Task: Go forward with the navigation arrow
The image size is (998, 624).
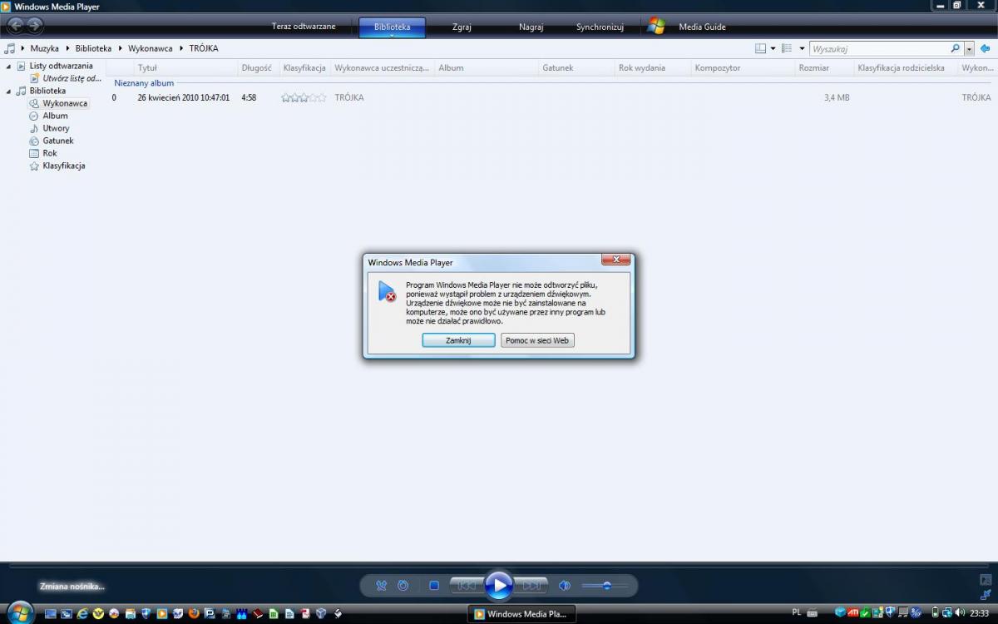Action: (x=35, y=26)
